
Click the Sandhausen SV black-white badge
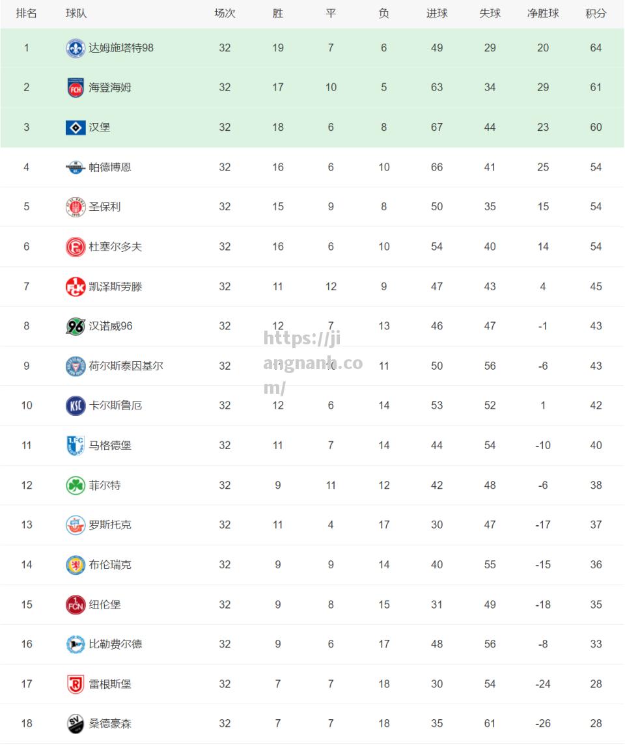75,724
